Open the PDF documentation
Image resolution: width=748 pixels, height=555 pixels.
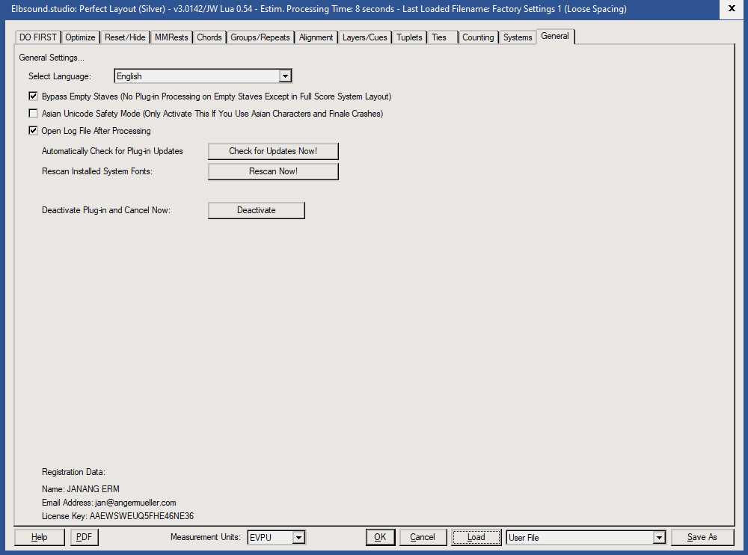pos(84,537)
